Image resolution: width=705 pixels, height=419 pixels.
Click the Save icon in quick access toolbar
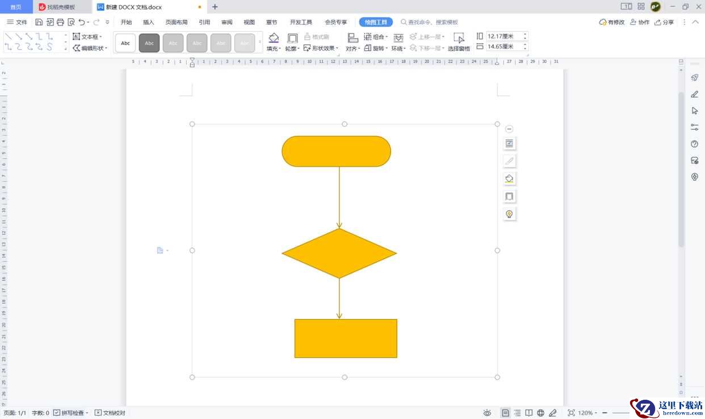pyautogui.click(x=39, y=22)
